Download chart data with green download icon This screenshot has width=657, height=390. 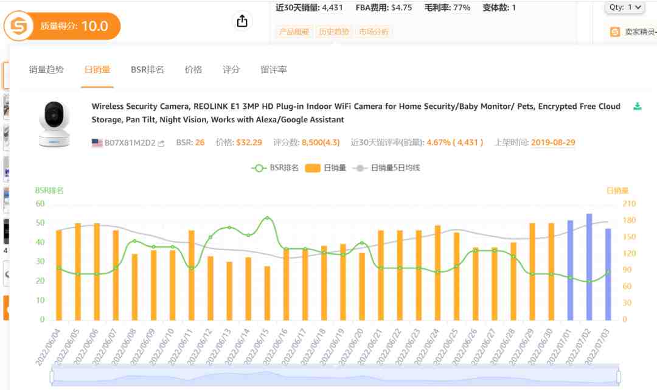tap(638, 106)
